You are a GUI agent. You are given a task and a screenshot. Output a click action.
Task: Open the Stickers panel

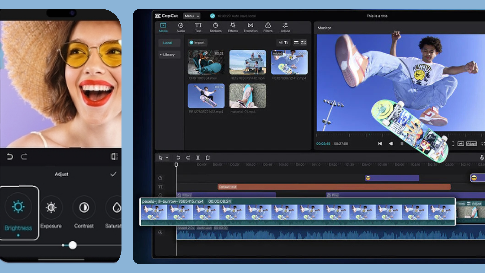pyautogui.click(x=215, y=27)
